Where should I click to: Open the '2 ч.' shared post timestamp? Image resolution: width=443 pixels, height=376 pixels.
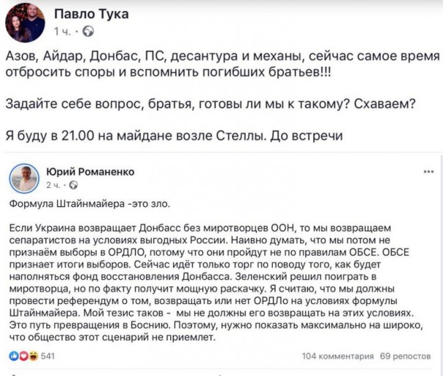tap(54, 185)
